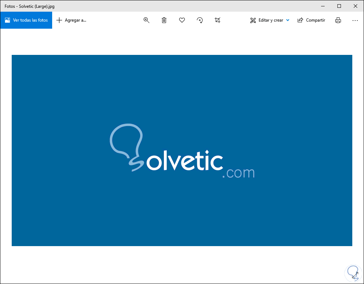Click the Agregar a... button
364x284 pixels.
[x=72, y=20]
